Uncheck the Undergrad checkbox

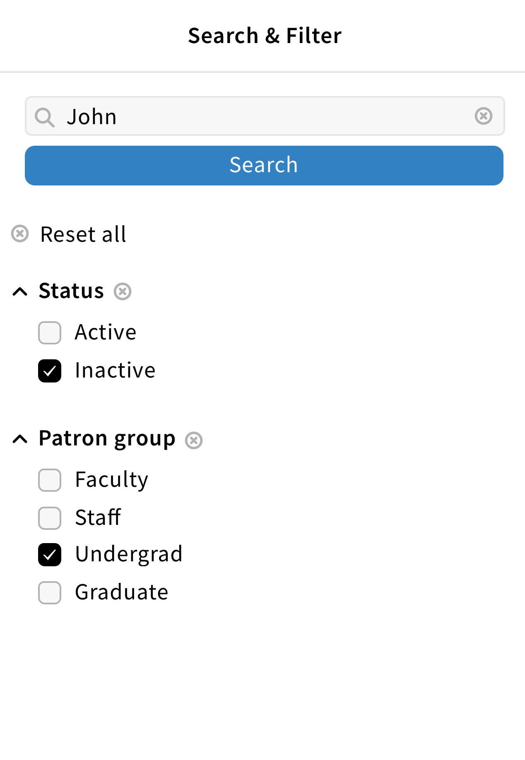point(50,555)
